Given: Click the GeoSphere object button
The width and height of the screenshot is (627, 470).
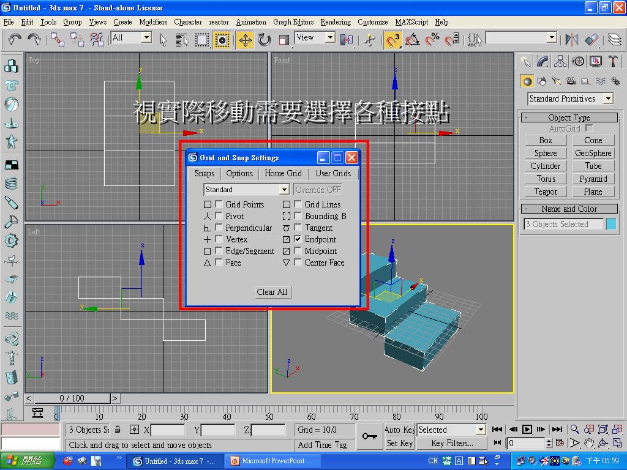Looking at the screenshot, I should coord(593,153).
